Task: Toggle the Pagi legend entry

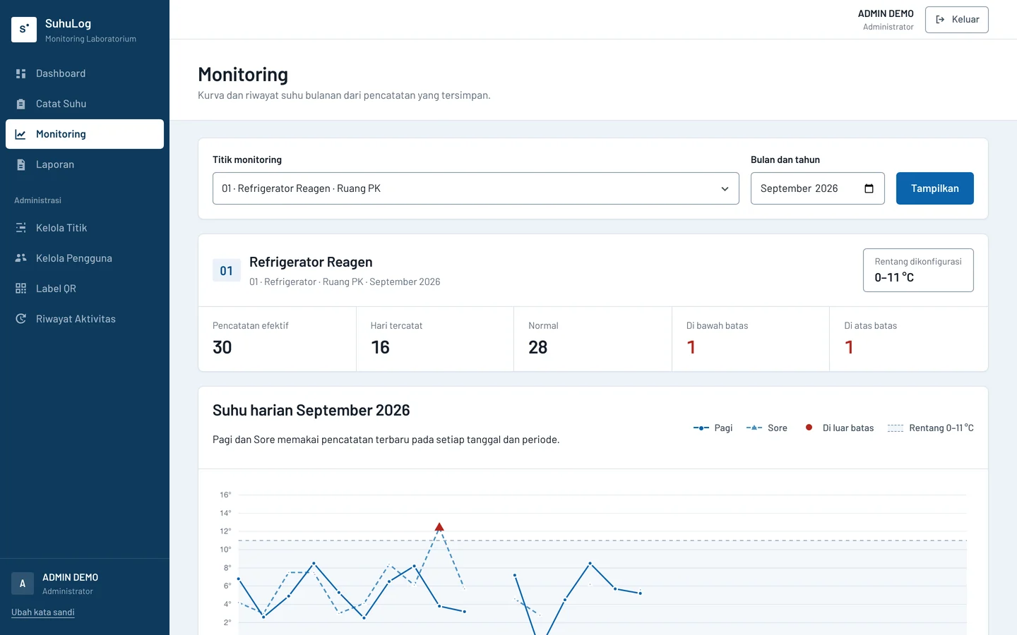Action: tap(713, 428)
